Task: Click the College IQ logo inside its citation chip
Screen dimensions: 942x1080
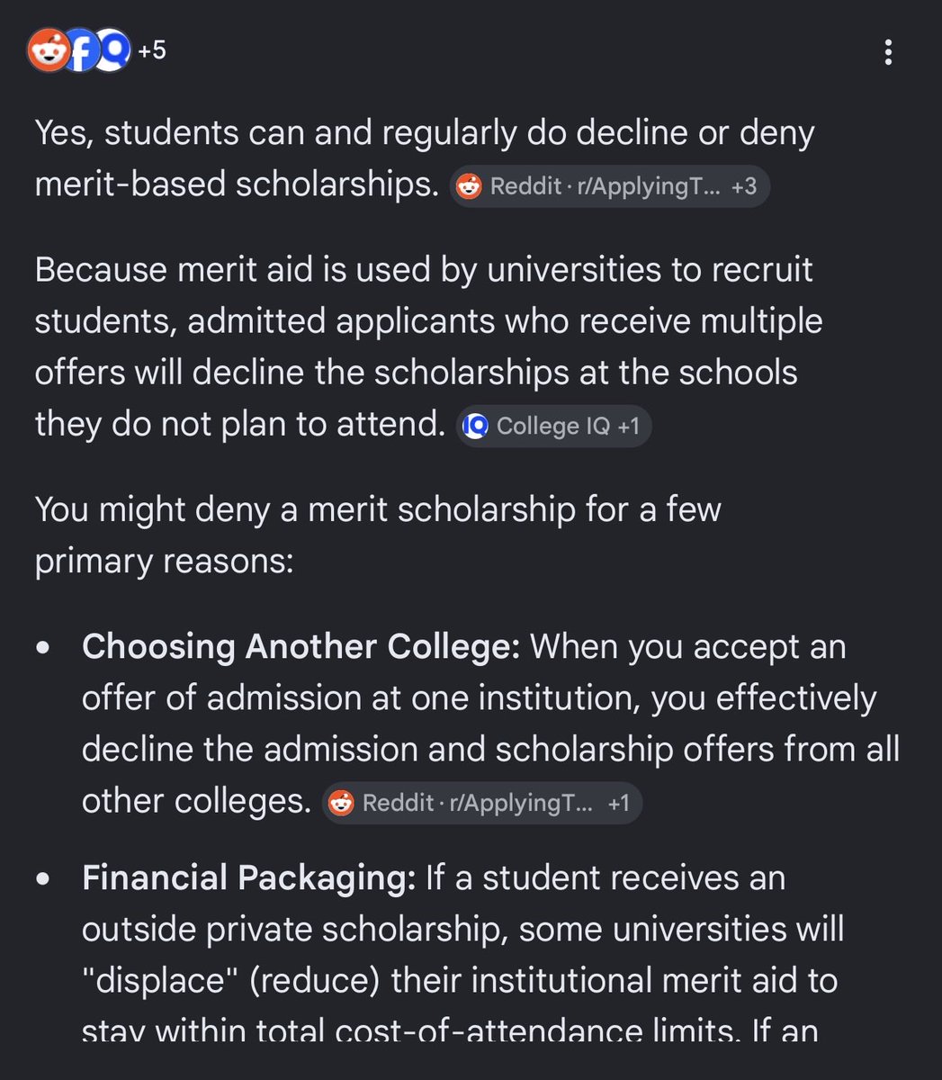Action: point(475,426)
